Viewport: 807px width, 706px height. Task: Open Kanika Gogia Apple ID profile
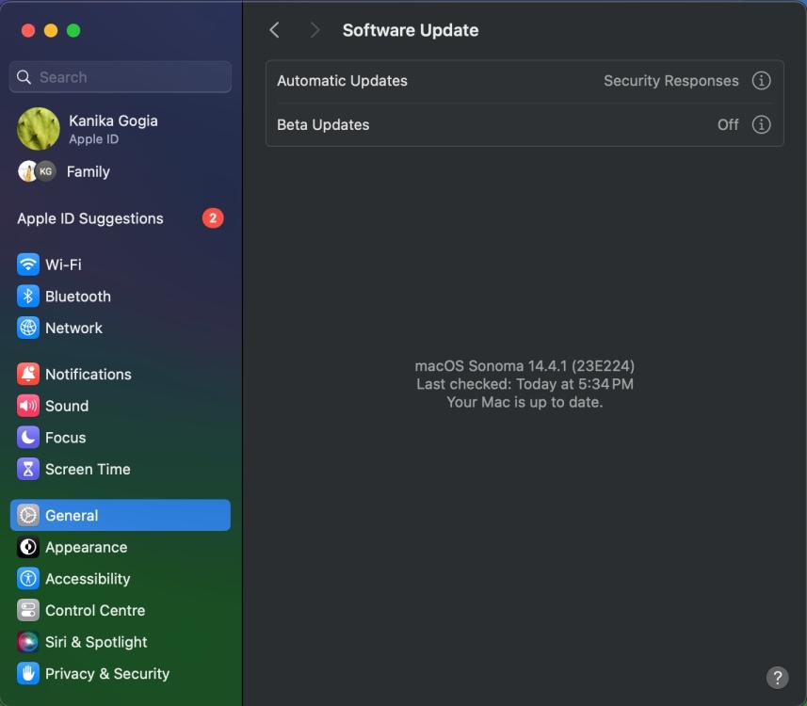pyautogui.click(x=120, y=129)
